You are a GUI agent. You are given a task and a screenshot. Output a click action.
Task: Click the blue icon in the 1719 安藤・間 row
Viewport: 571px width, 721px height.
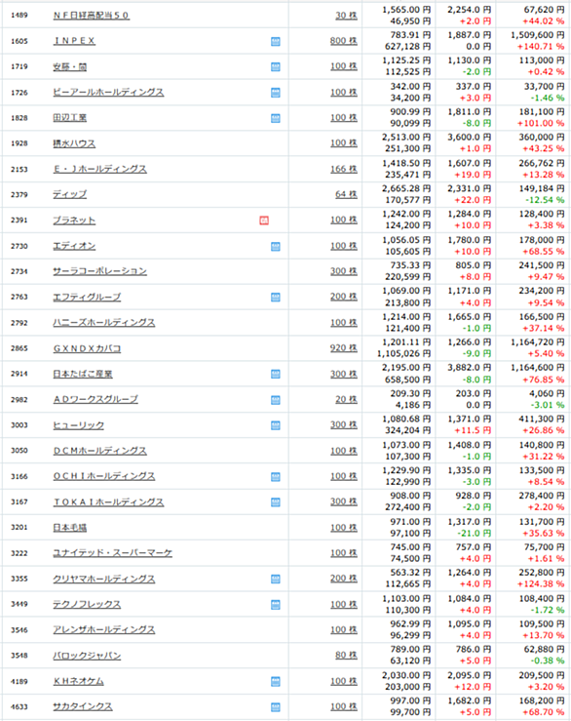point(276,67)
